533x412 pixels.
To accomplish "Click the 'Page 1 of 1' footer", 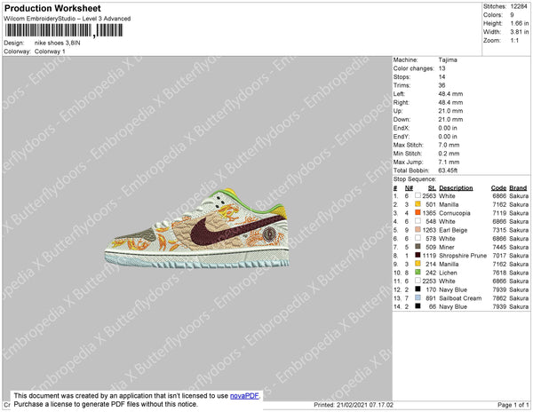I will click(x=513, y=405).
